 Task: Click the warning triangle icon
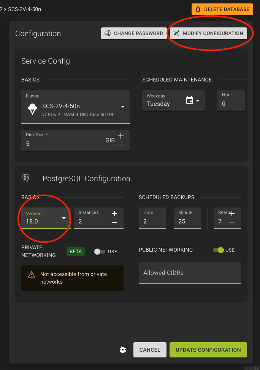click(32, 275)
